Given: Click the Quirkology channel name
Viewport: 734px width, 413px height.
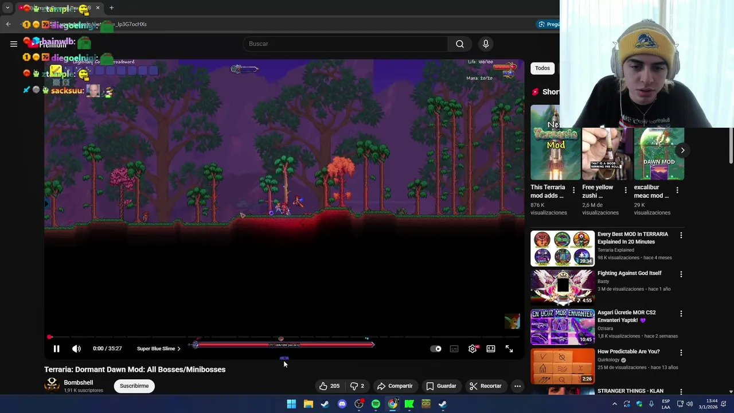Looking at the screenshot, I should tap(608, 360).
